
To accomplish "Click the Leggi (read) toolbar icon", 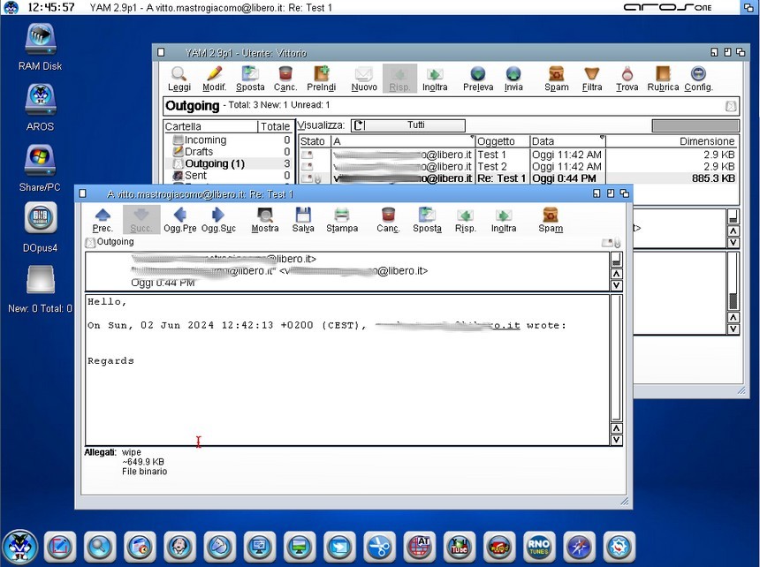I will point(179,78).
